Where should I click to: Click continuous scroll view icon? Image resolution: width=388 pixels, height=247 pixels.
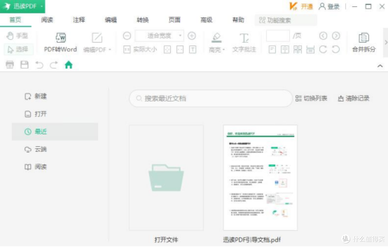click(310, 50)
